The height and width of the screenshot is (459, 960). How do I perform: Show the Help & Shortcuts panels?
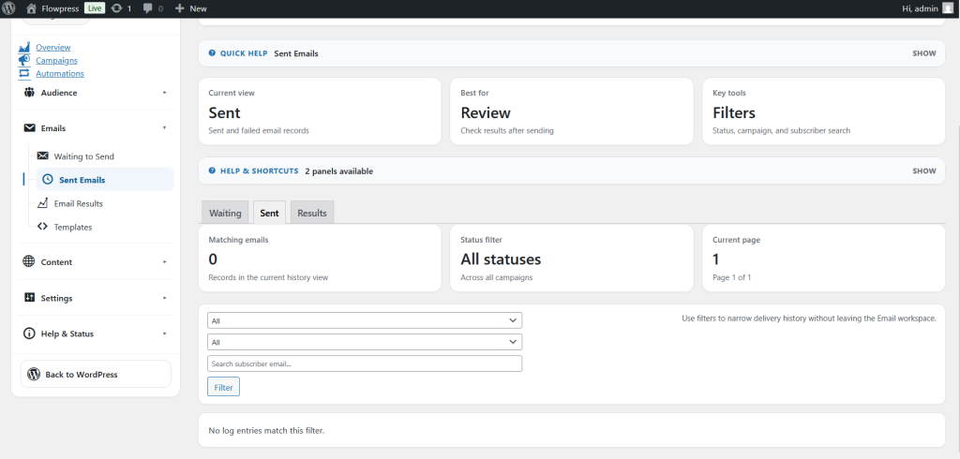[923, 170]
